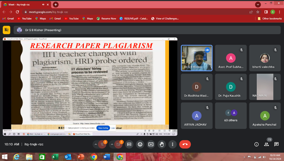This screenshot has height=161, width=284.
Task: Select ARYAN JADHAV participant tile
Action: [197, 116]
